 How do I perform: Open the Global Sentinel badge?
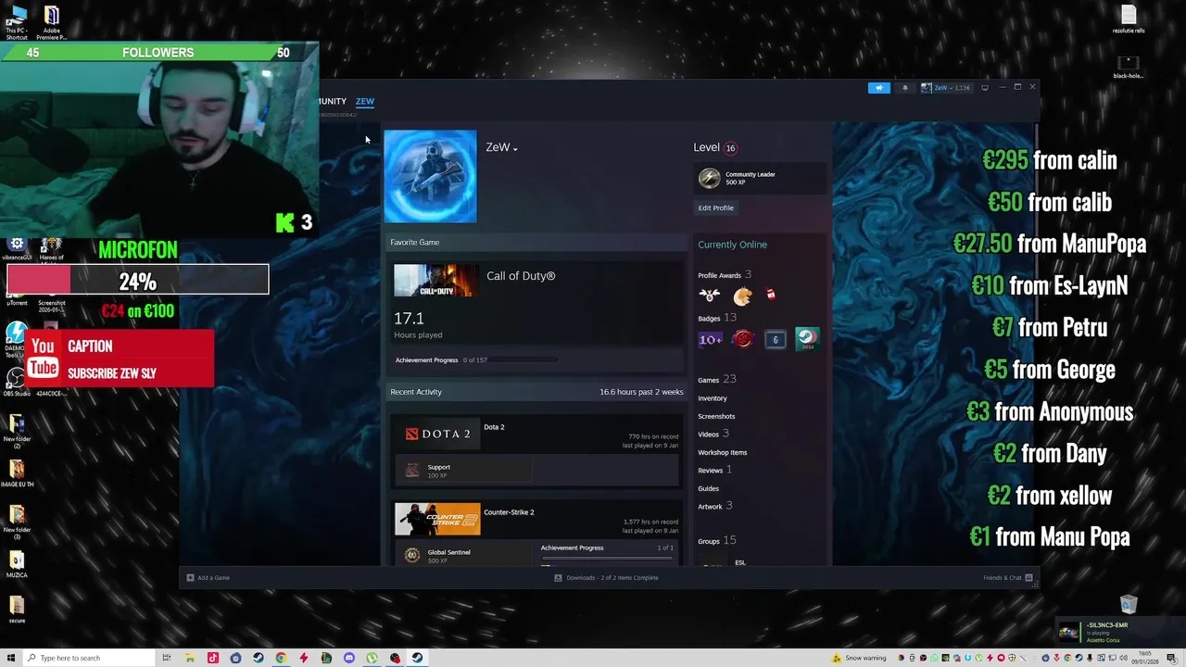click(463, 555)
